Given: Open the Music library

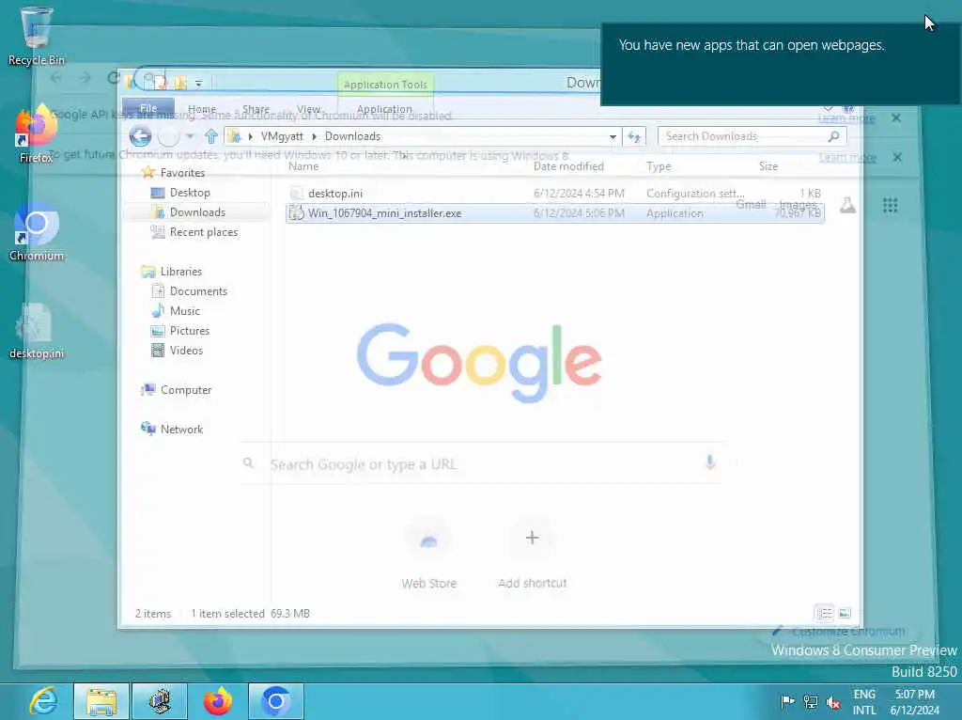Looking at the screenshot, I should (185, 310).
